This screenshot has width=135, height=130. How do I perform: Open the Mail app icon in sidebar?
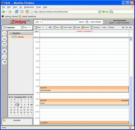click(x=4, y=33)
